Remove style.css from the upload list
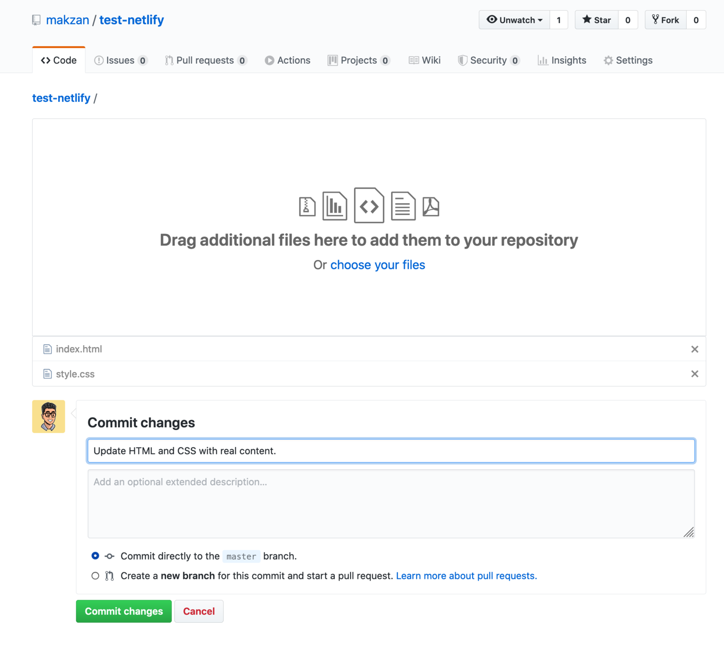Viewport: 724px width, 648px height. coord(695,374)
